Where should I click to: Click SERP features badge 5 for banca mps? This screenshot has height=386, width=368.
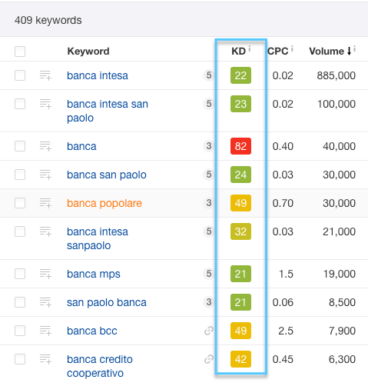pyautogui.click(x=209, y=274)
